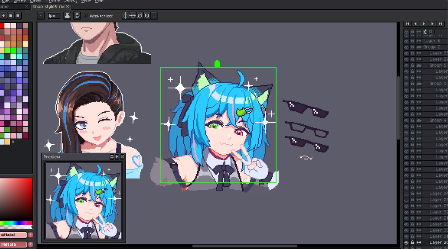The image size is (448, 249).
Task: Center the Preview window view
Action: tap(112, 157)
